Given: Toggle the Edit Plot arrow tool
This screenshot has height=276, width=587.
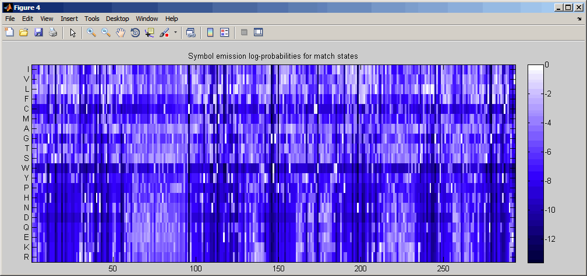Looking at the screenshot, I should click(73, 33).
